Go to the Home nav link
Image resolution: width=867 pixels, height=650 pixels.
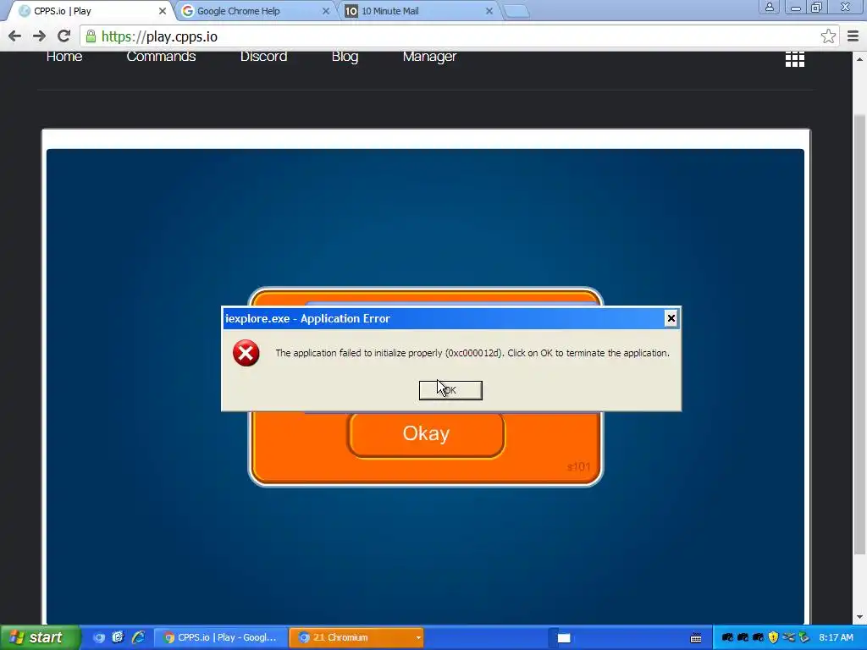tap(64, 57)
